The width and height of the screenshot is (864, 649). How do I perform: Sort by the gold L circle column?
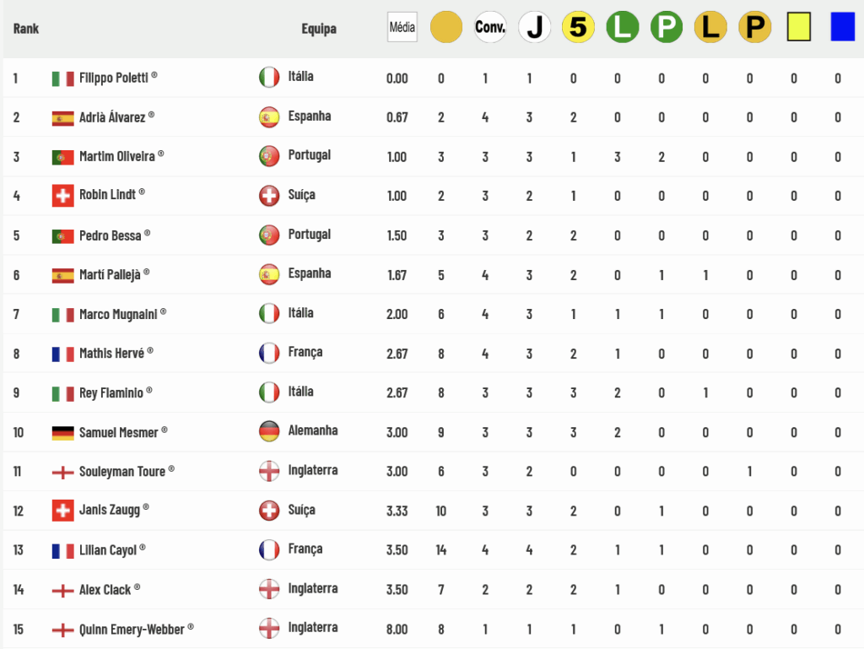[710, 27]
